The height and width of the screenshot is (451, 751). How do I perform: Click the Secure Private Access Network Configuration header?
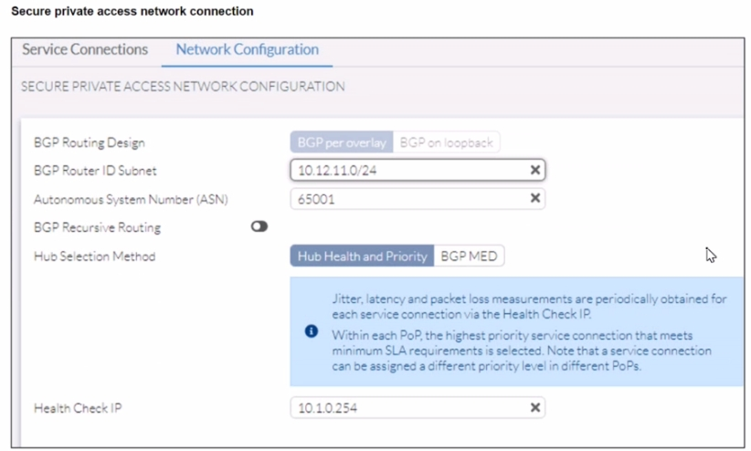183,87
